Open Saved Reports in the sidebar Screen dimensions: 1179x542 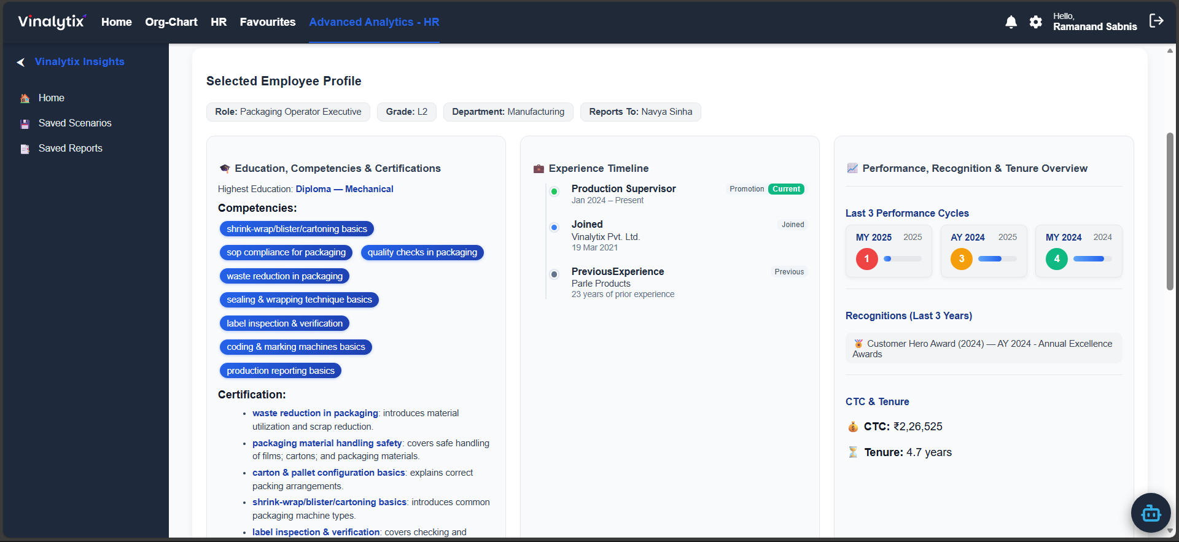coord(71,149)
